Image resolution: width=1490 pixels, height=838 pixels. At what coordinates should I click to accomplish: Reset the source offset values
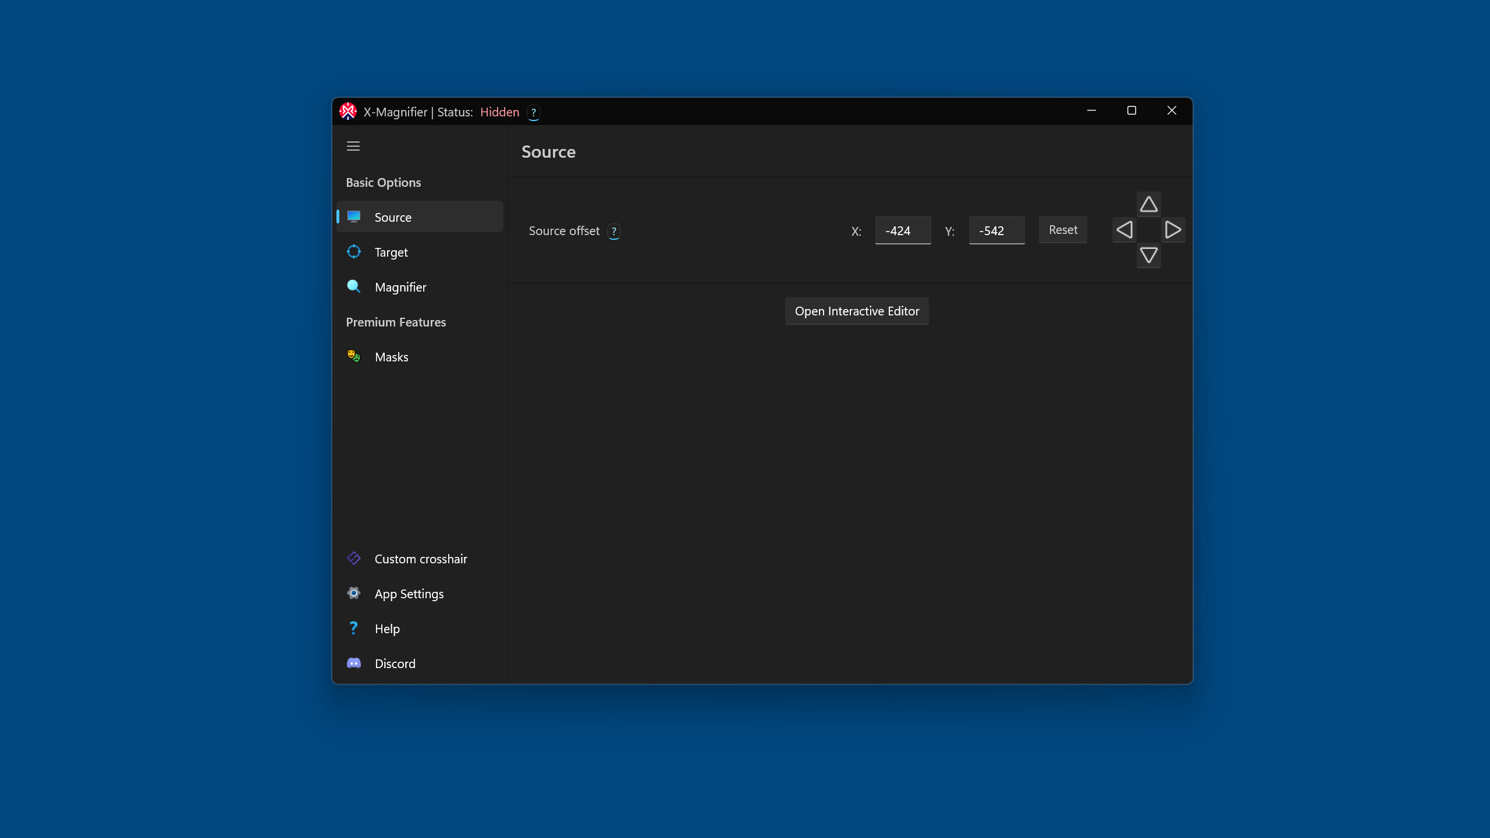tap(1062, 229)
